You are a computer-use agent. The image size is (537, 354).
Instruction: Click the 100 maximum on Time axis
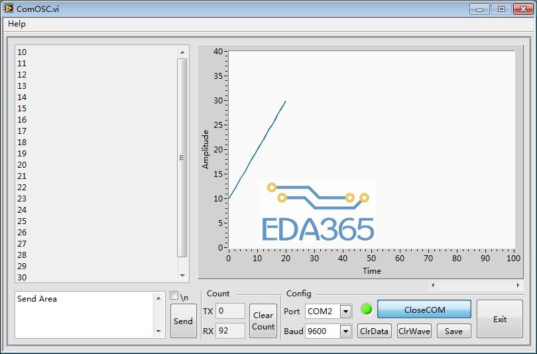tap(513, 258)
